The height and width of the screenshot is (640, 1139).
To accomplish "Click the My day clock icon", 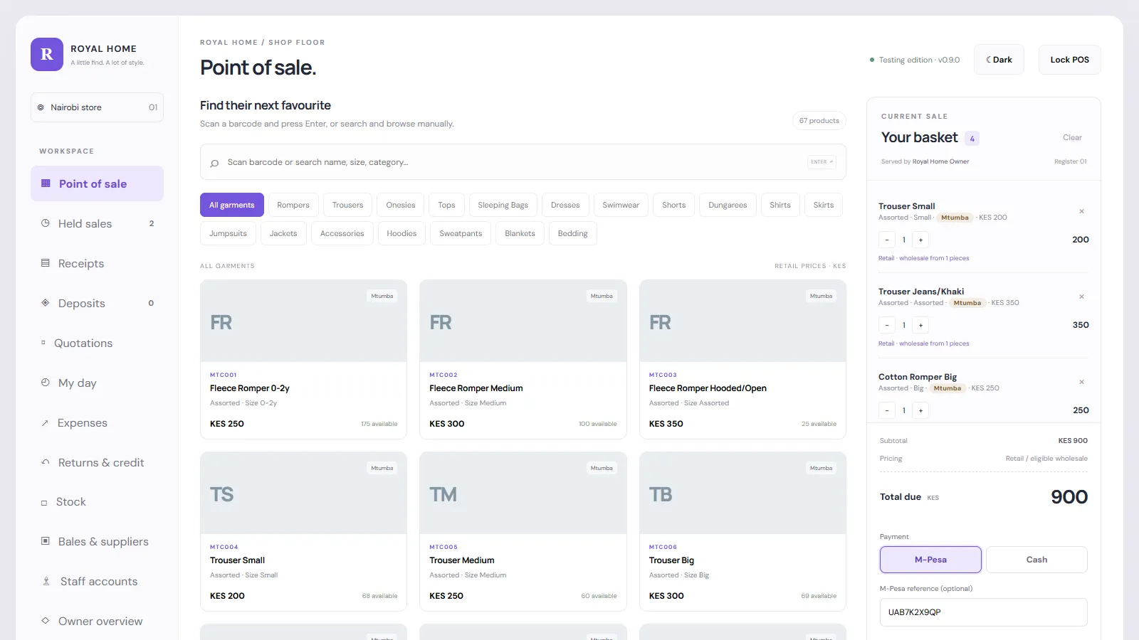I will tap(46, 383).
